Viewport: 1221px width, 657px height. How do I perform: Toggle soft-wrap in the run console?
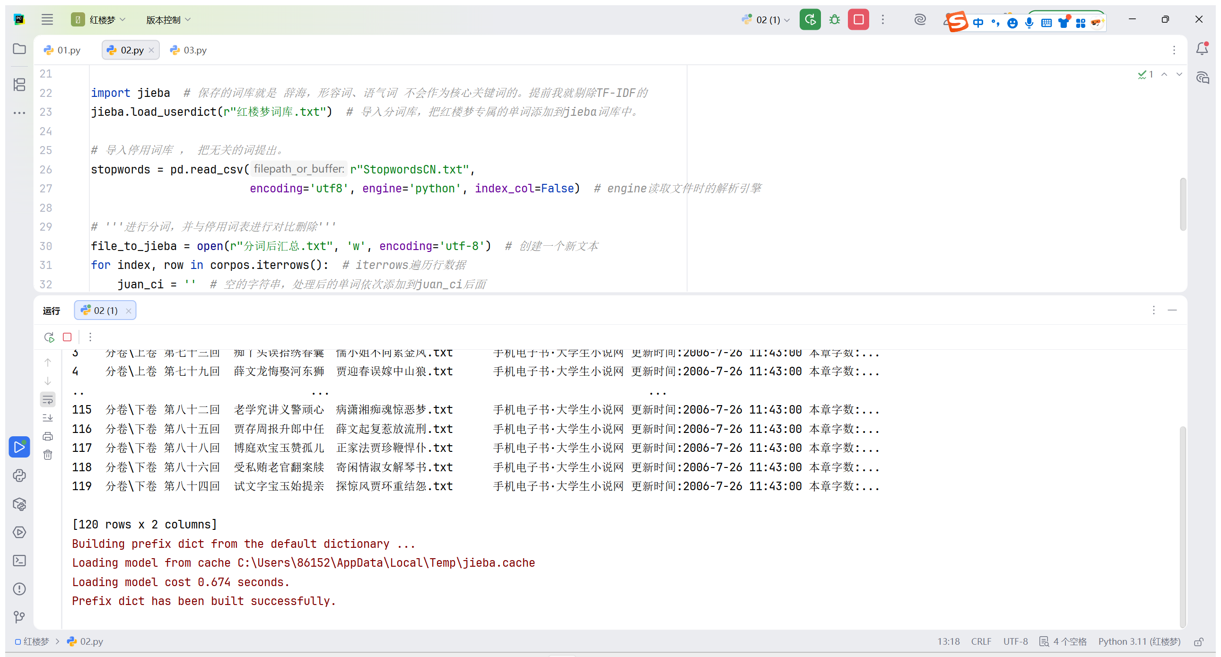48,400
